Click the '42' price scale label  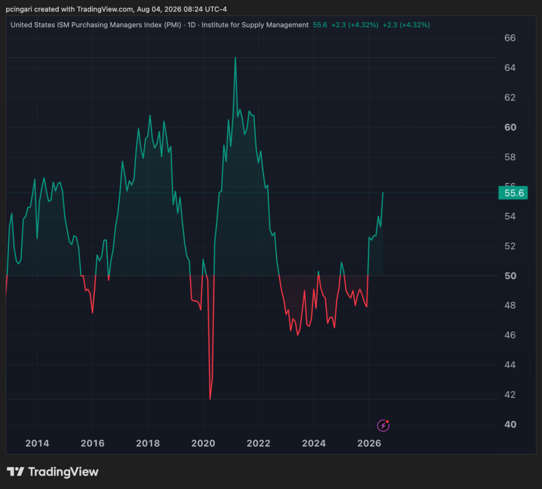[x=510, y=395]
